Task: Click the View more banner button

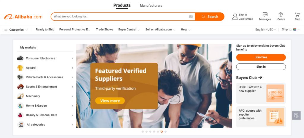Action: pos(110,101)
